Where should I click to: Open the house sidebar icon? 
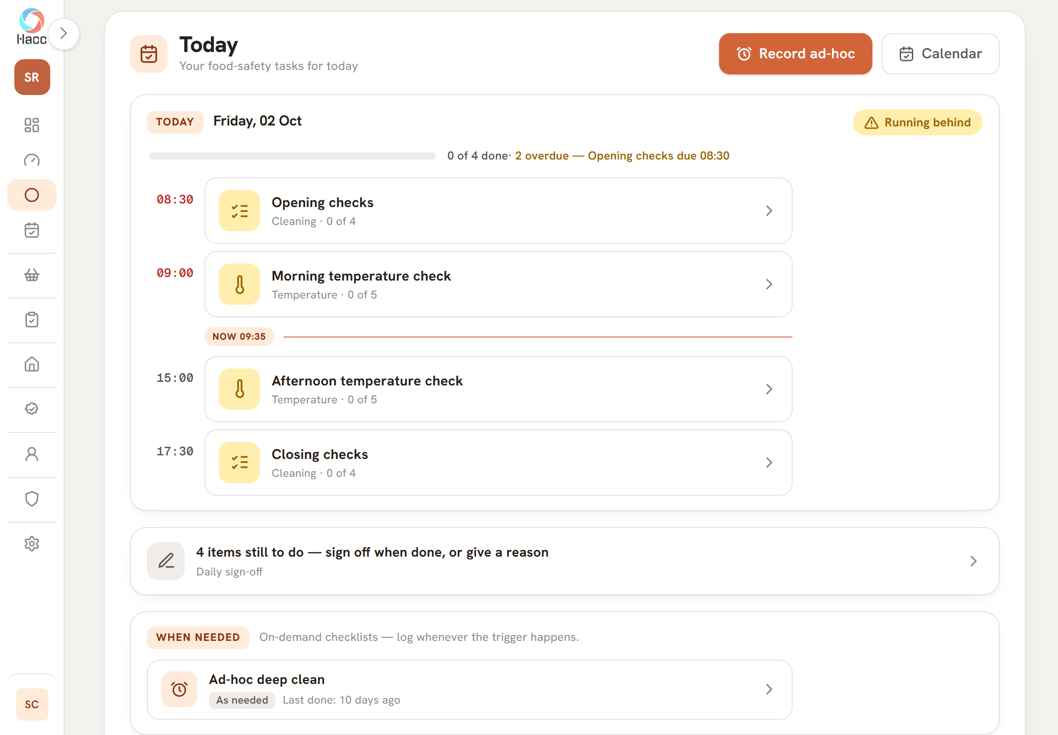[x=32, y=364]
